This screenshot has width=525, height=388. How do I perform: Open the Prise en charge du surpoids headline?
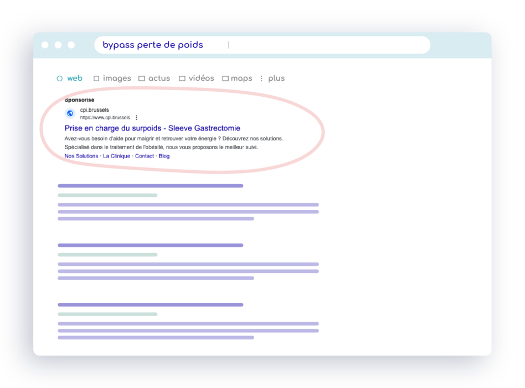pyautogui.click(x=152, y=128)
